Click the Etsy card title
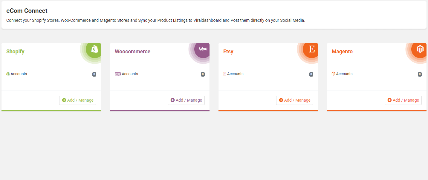The height and width of the screenshot is (180, 428). click(228, 52)
